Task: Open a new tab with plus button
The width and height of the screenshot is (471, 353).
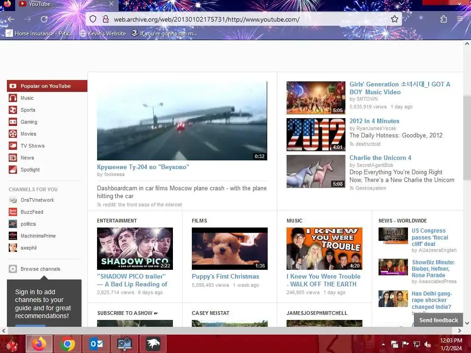Action: pyautogui.click(x=126, y=4)
